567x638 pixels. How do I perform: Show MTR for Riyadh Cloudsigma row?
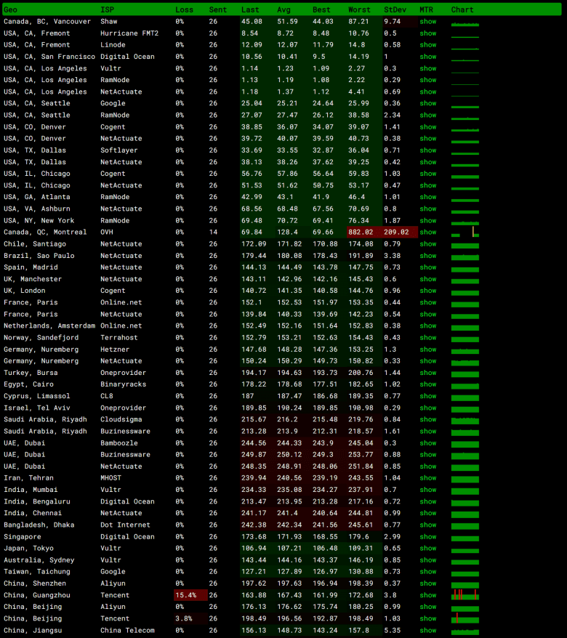(x=427, y=419)
